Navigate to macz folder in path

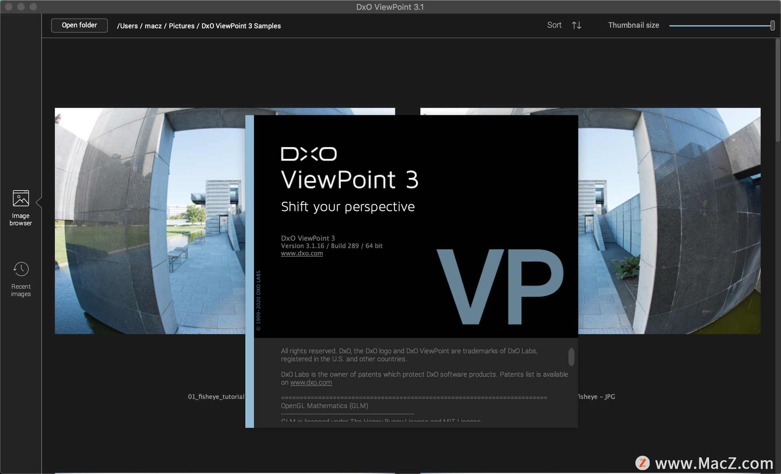pyautogui.click(x=153, y=26)
